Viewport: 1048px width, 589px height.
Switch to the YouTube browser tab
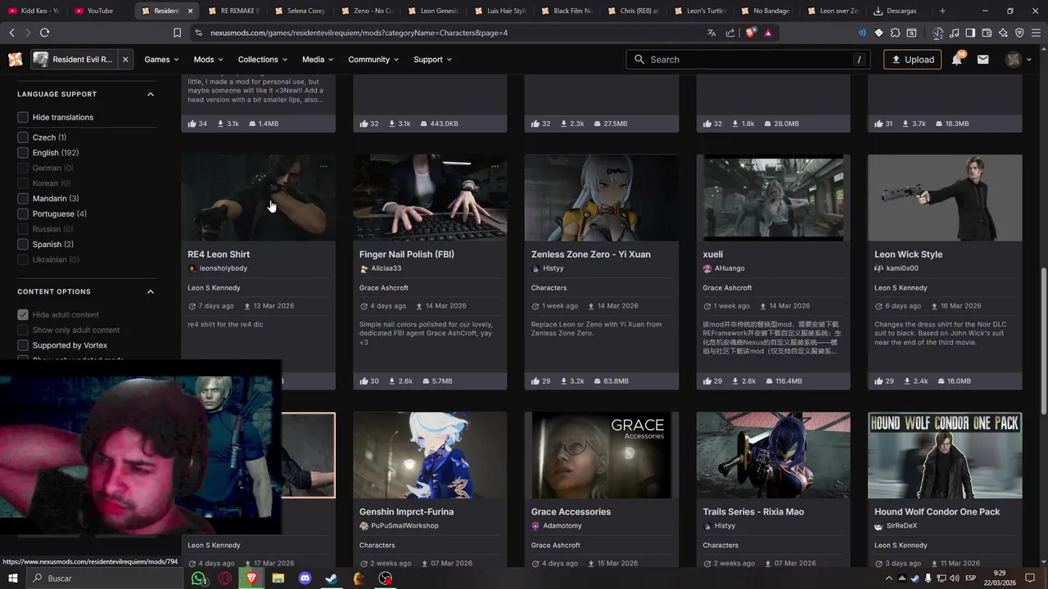pos(100,11)
